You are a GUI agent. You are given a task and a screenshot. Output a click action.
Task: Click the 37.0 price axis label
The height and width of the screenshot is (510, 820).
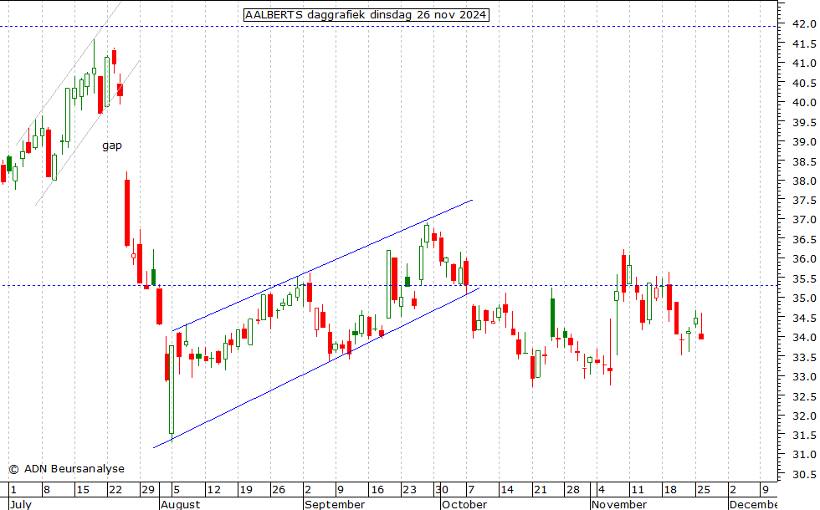tap(804, 220)
